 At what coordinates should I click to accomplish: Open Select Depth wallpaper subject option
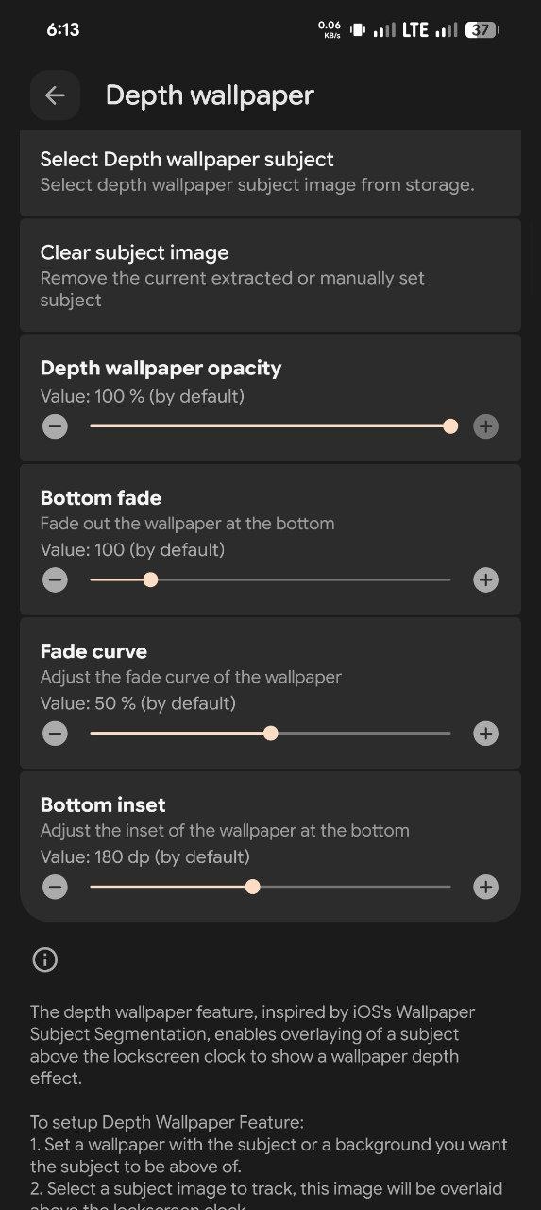pos(270,173)
